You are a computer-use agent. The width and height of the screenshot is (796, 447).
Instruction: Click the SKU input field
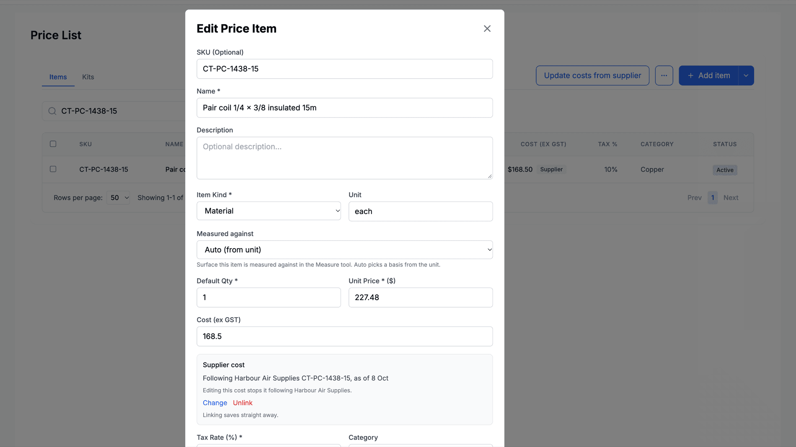click(344, 69)
